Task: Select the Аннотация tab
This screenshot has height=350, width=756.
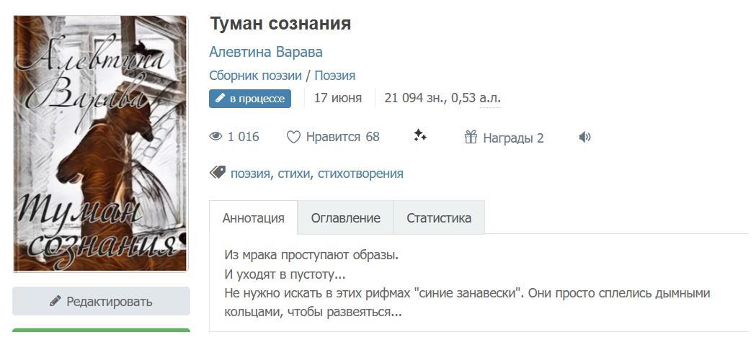Action: coord(253,217)
